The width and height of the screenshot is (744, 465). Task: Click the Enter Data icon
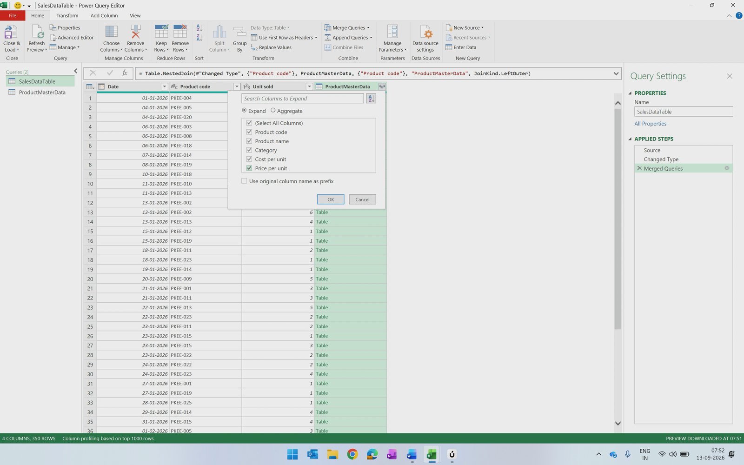pyautogui.click(x=449, y=47)
